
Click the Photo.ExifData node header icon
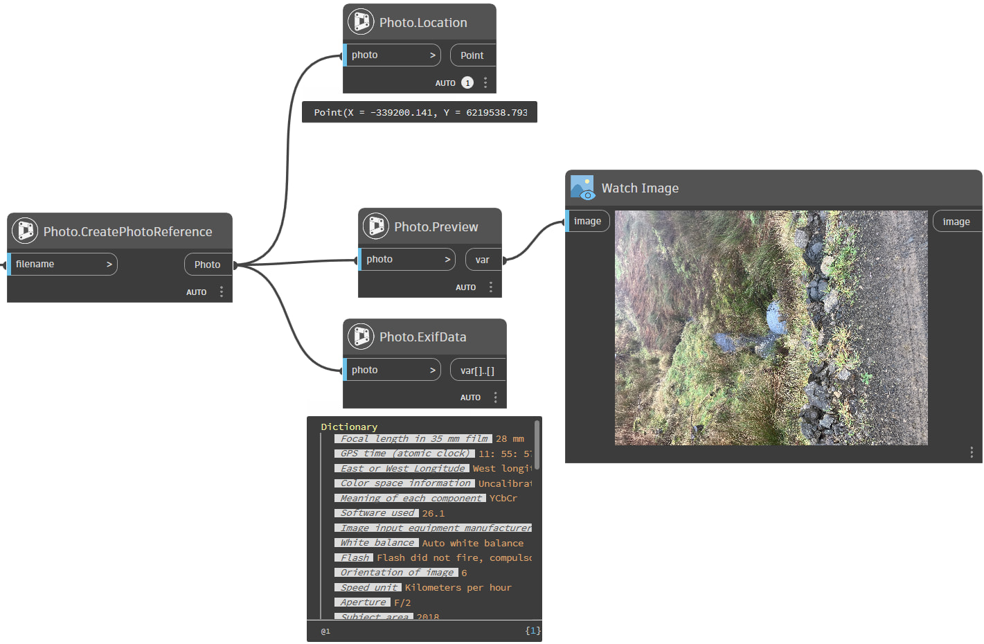[361, 337]
